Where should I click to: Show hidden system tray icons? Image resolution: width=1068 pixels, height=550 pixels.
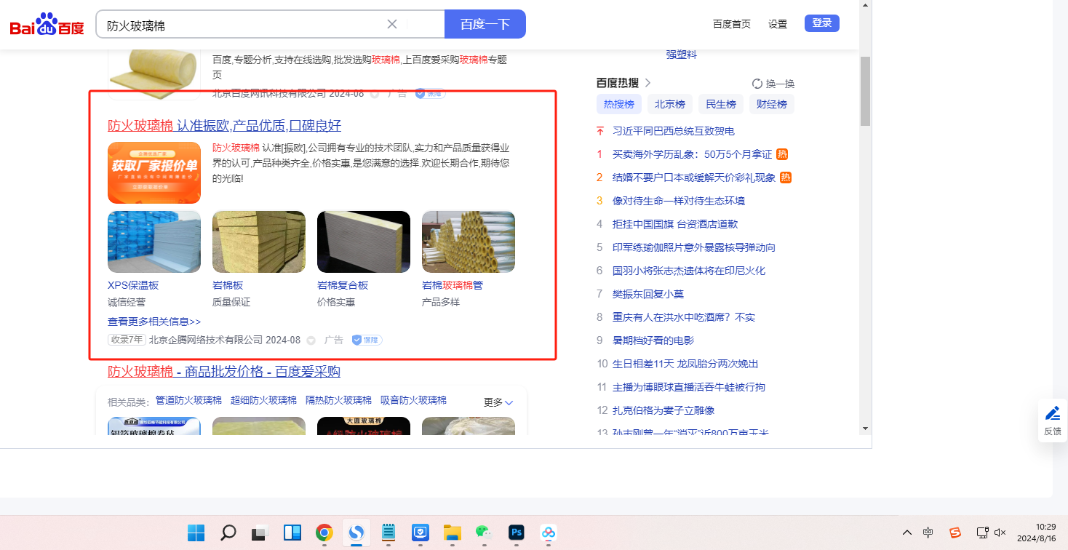coord(906,533)
